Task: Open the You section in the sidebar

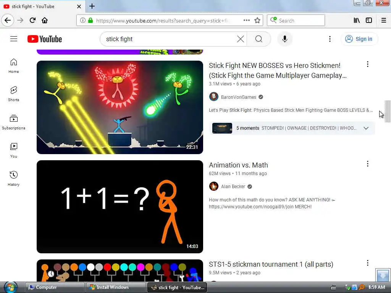Action: [x=13, y=150]
